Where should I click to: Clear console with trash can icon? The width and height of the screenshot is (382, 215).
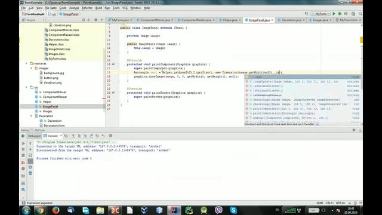pyautogui.click(x=30, y=173)
